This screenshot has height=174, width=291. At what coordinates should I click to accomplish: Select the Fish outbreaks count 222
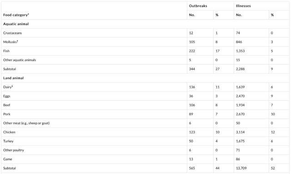click(192, 51)
